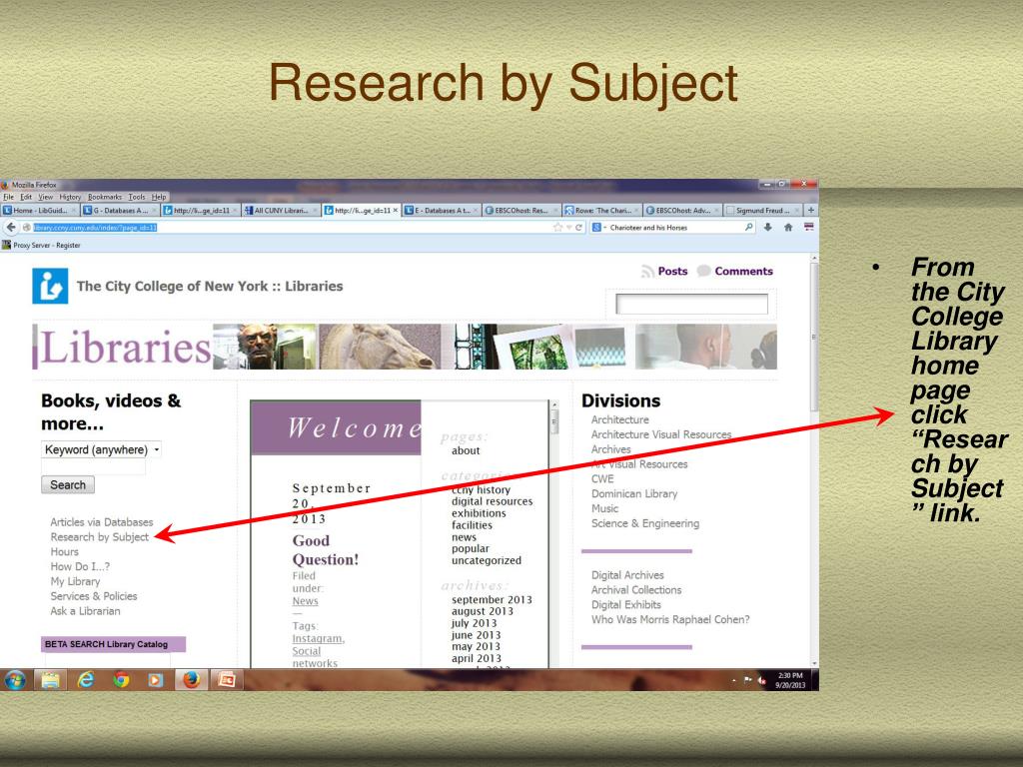This screenshot has height=767, width=1023.
Task: Click the Good Question! post title
Action: tap(326, 550)
